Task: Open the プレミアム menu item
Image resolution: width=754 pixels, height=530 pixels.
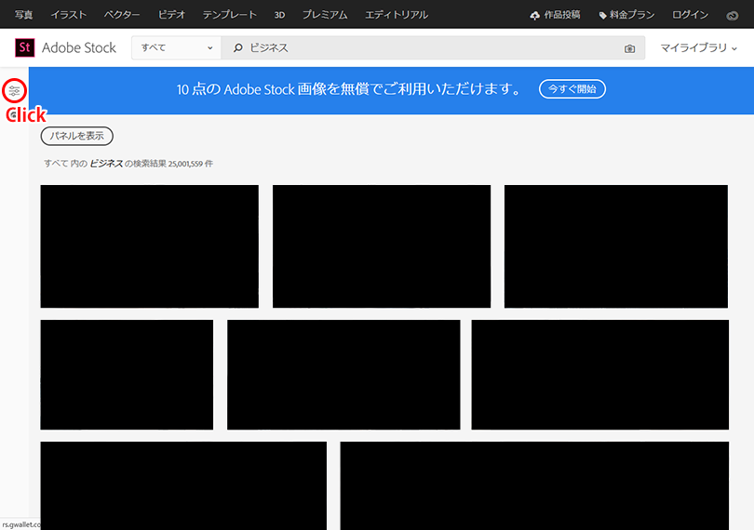Action: pos(325,15)
